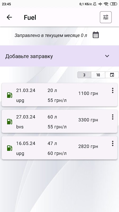The height and width of the screenshot is (212, 119).
Task: Open the three-dot menu for 3300 грн entry
Action: (x=113, y=117)
